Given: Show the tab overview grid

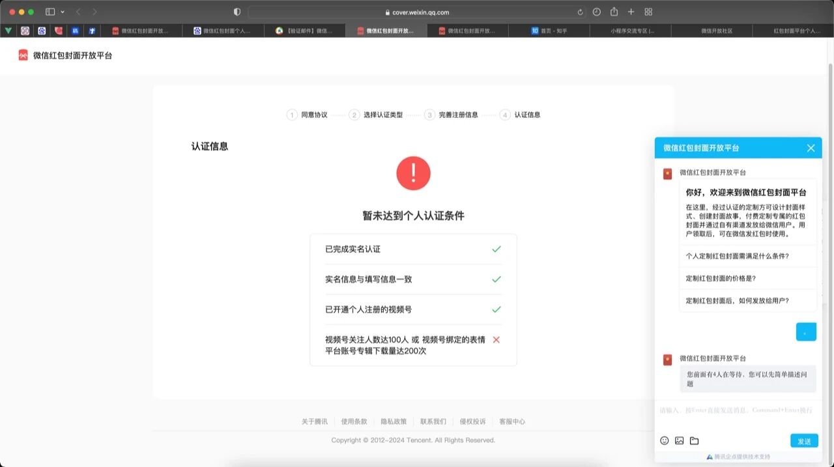Looking at the screenshot, I should 648,12.
